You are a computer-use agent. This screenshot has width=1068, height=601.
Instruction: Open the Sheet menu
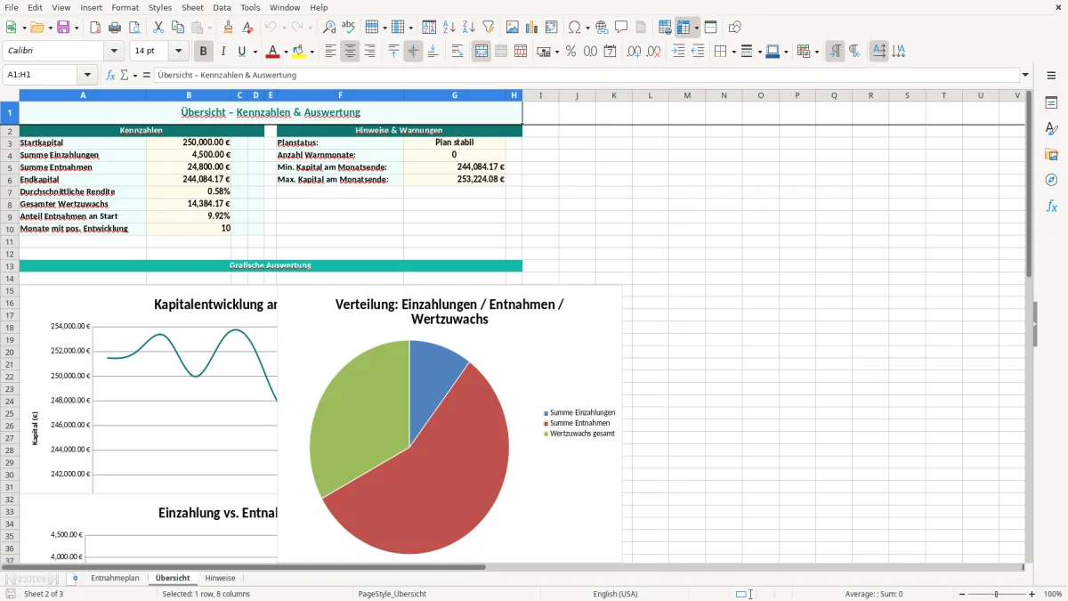(x=192, y=7)
